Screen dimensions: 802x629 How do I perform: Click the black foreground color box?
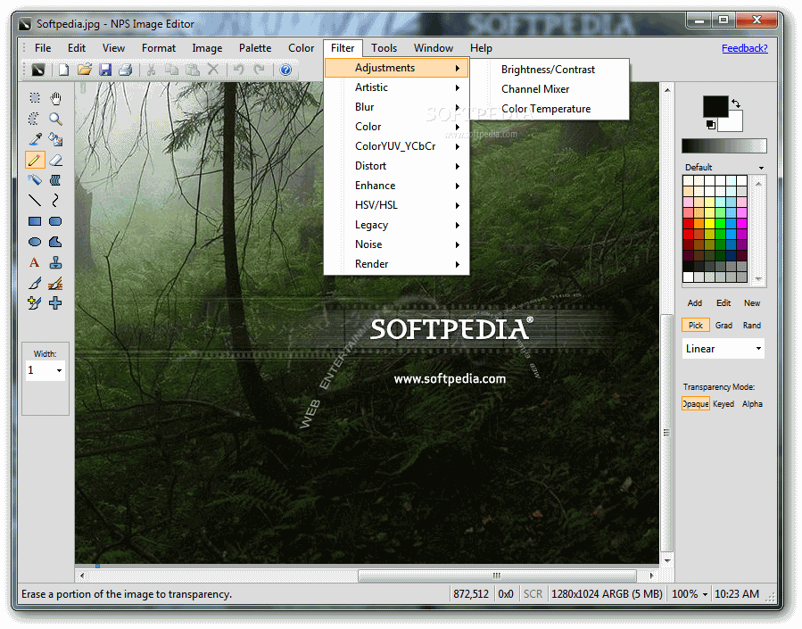click(715, 106)
